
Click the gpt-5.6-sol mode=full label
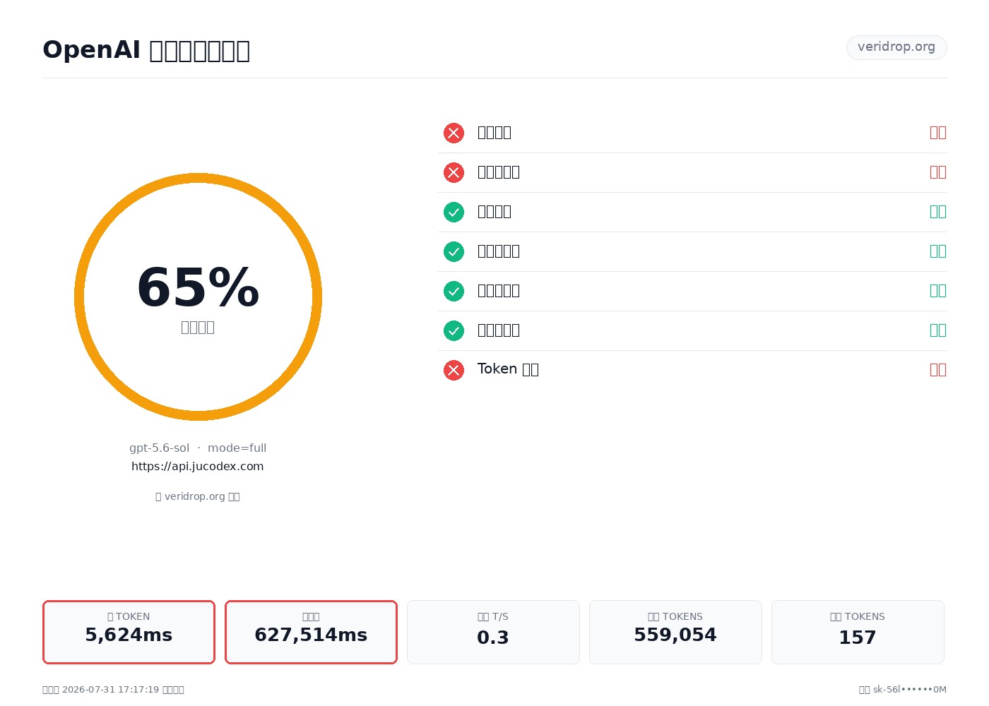198,448
